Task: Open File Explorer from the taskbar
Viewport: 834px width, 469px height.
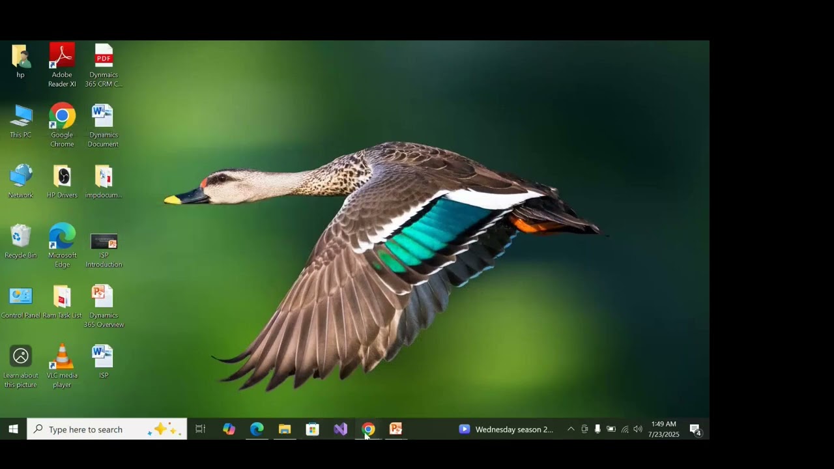Action: click(x=285, y=429)
